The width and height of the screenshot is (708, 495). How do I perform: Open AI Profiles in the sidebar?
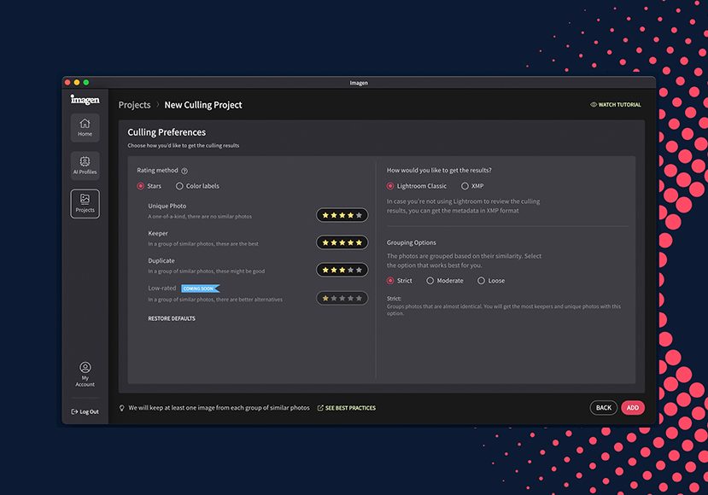[85, 166]
